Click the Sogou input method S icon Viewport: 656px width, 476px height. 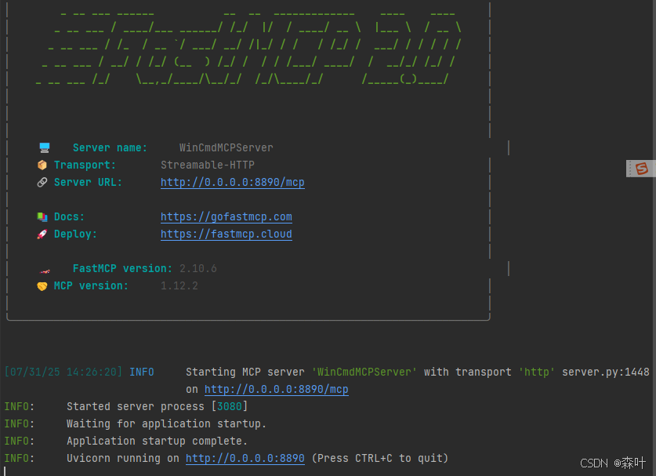coord(641,169)
